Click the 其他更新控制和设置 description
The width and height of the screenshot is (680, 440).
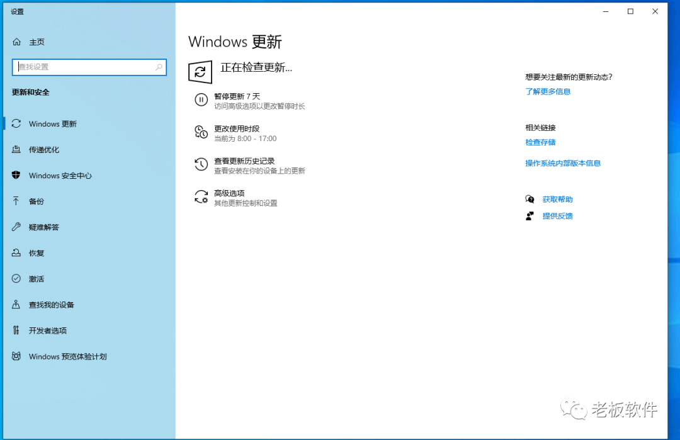point(246,203)
